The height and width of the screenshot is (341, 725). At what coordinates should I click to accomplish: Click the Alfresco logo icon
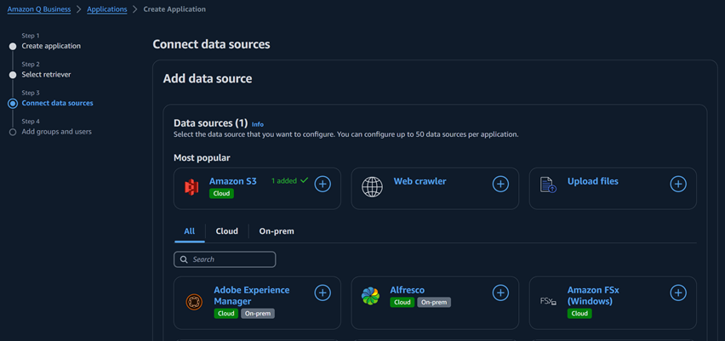tap(370, 296)
